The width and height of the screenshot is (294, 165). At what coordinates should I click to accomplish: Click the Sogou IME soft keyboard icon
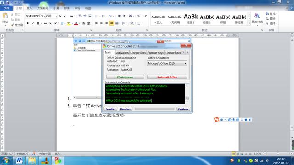238,120
